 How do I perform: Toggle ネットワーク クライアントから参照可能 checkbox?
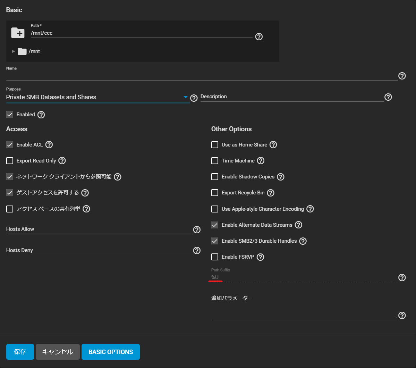tap(10, 177)
